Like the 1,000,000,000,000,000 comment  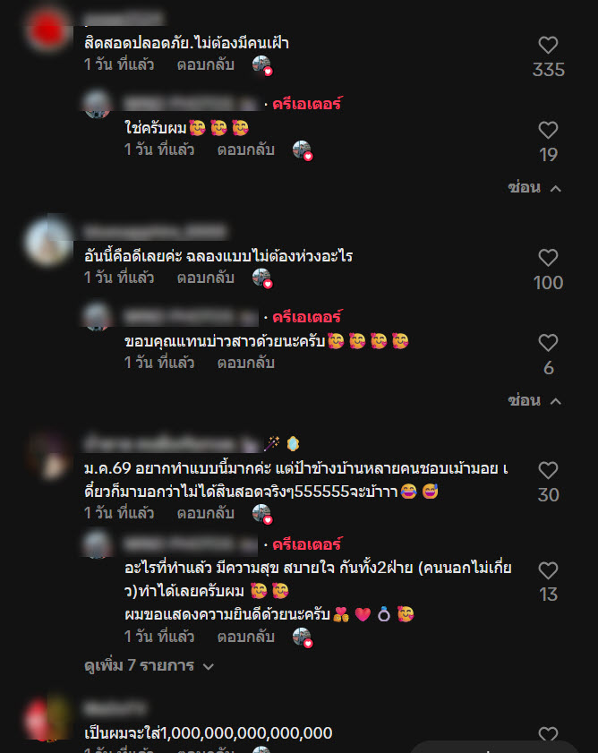[x=548, y=734]
